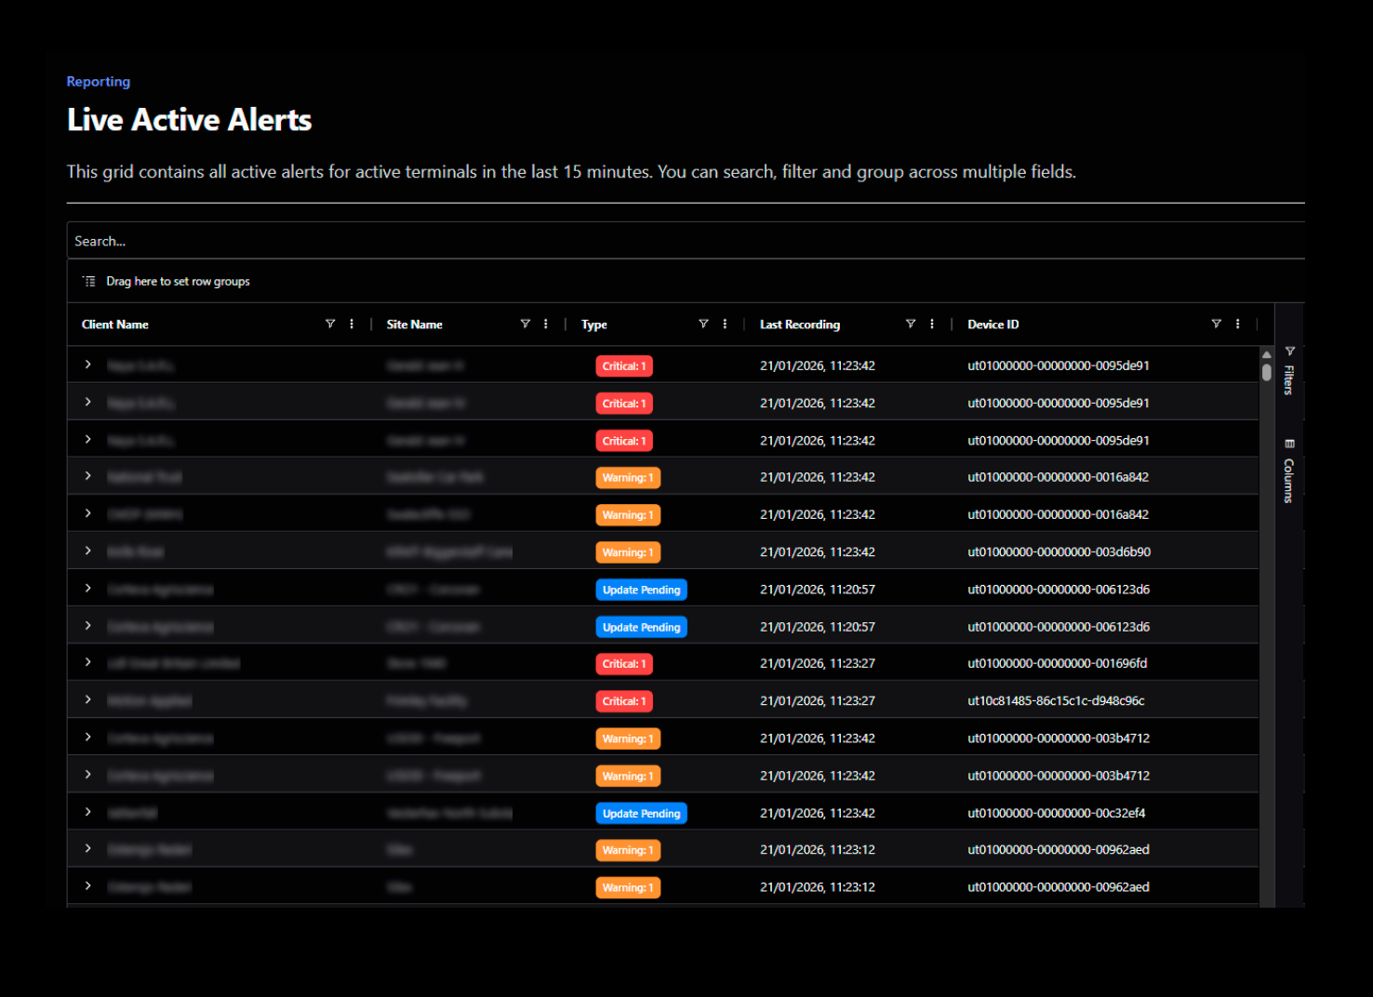The image size is (1373, 997).
Task: Open the Type column three-dot menu
Action: tap(725, 324)
